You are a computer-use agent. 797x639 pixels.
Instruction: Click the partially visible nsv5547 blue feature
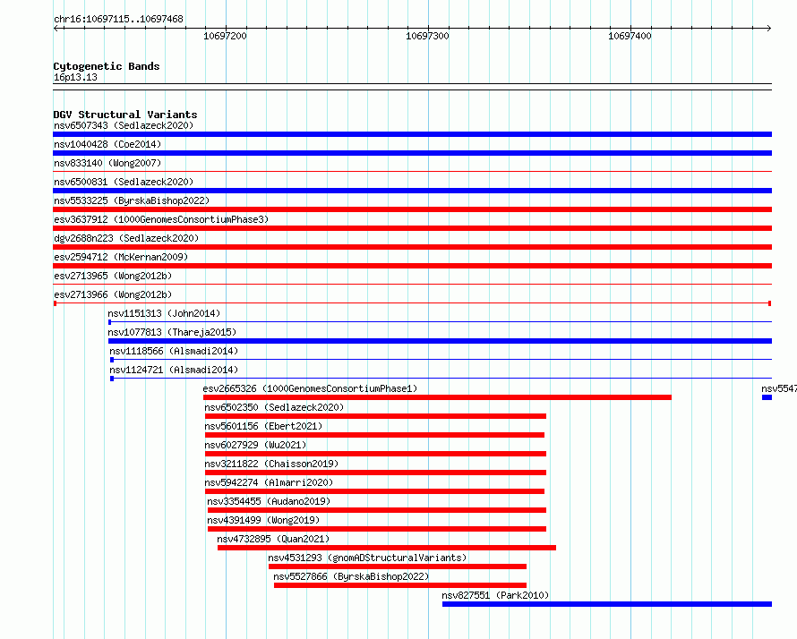tap(767, 397)
